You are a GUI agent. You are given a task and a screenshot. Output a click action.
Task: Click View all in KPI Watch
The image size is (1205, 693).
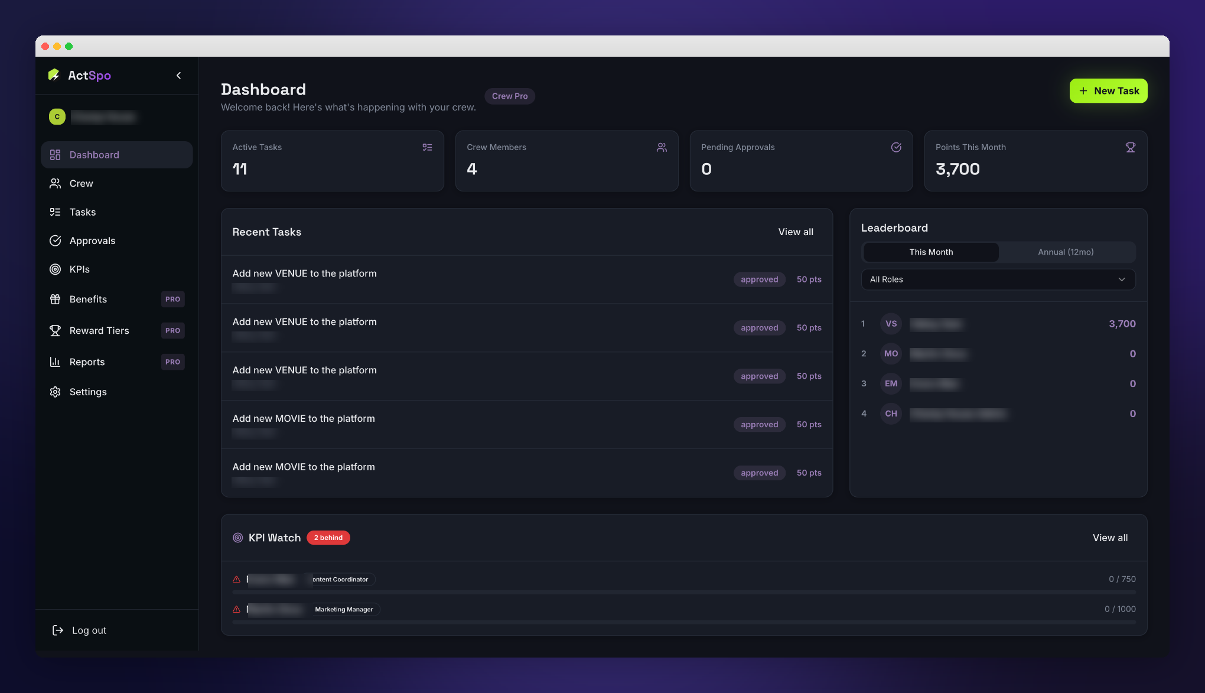tap(1109, 538)
